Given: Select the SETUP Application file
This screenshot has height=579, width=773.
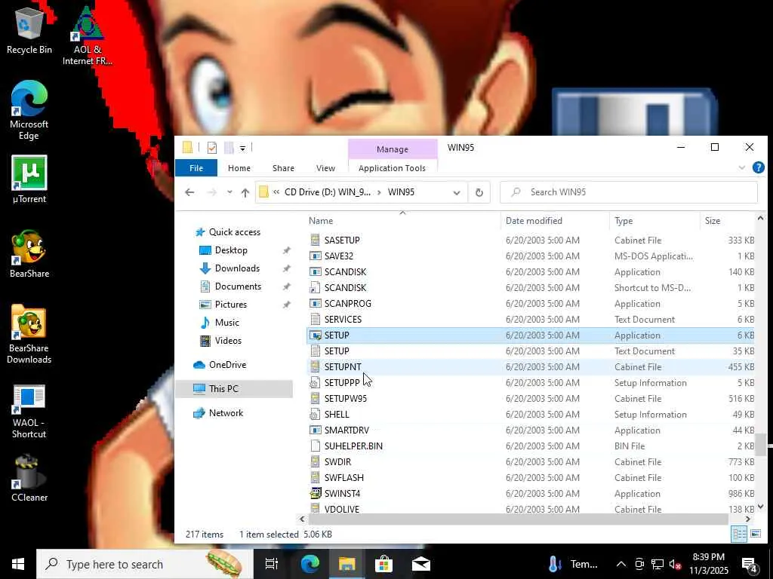Looking at the screenshot, I should [x=531, y=335].
